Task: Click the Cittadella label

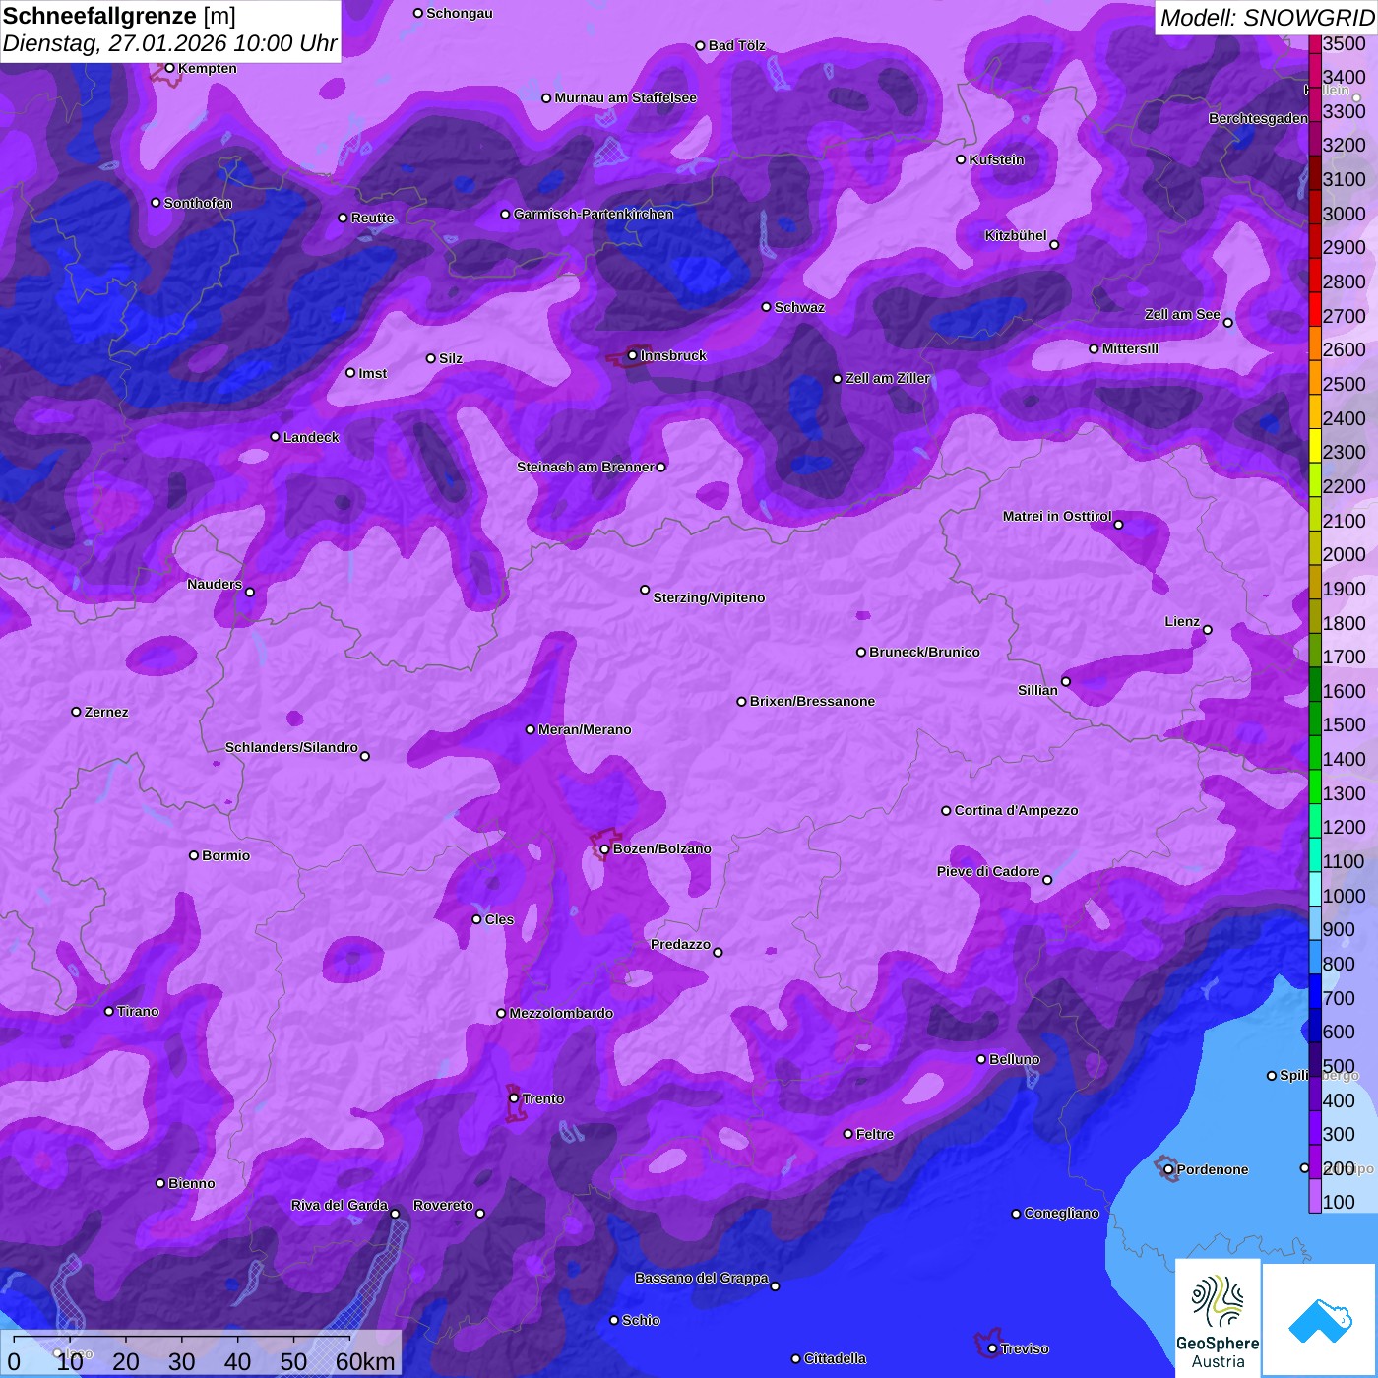Action: [x=835, y=1358]
